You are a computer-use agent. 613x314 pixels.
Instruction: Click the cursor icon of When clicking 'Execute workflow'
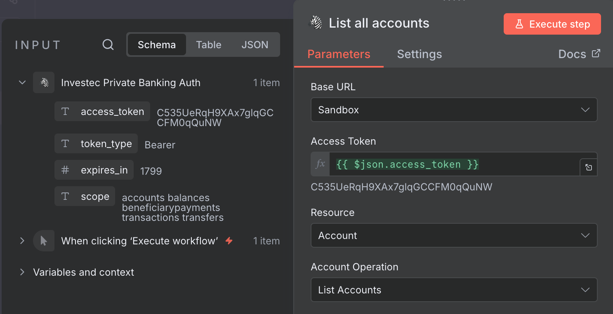pos(44,241)
